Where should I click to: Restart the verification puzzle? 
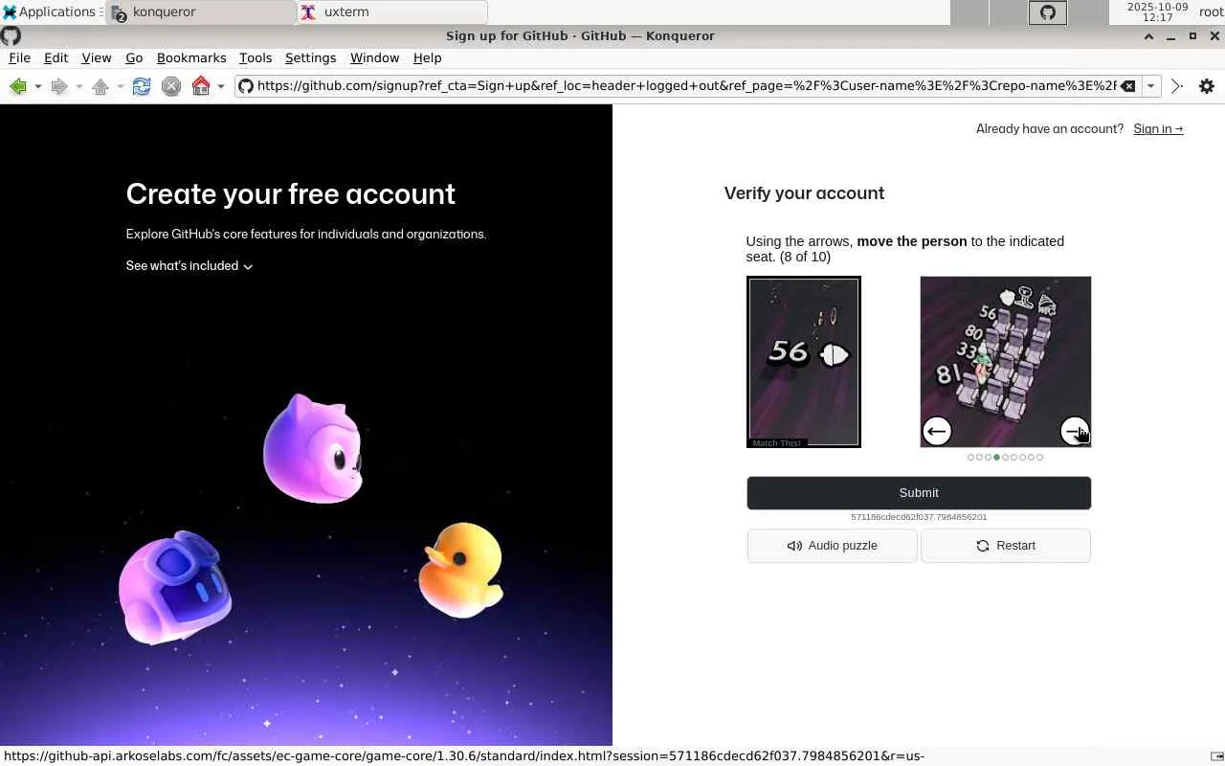[x=1005, y=546]
